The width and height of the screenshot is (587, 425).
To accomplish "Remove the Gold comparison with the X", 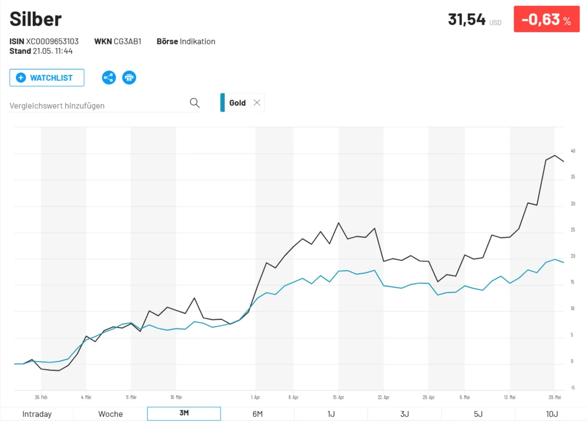I will coord(257,103).
